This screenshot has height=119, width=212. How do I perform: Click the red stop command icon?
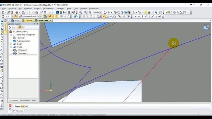10,105
